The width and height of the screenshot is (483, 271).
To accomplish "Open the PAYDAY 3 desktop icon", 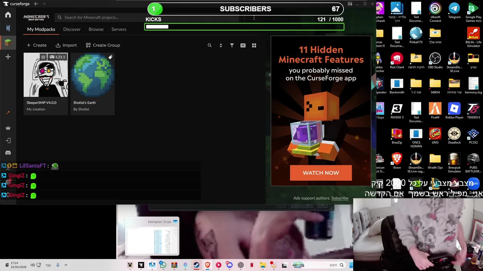I will [397, 111].
